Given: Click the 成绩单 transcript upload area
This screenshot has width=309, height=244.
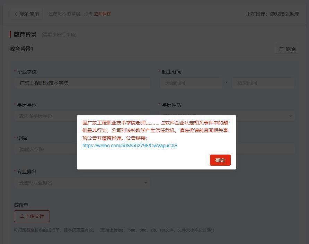Looking at the screenshot, I should [32, 216].
